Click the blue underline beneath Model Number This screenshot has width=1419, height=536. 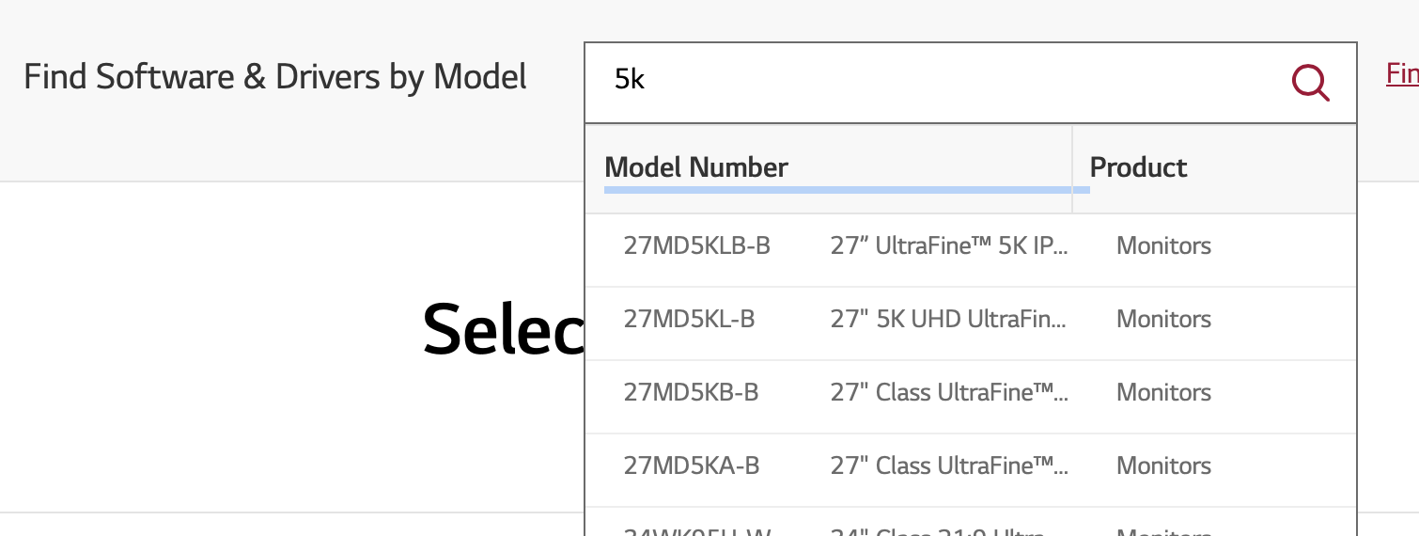coord(847,190)
